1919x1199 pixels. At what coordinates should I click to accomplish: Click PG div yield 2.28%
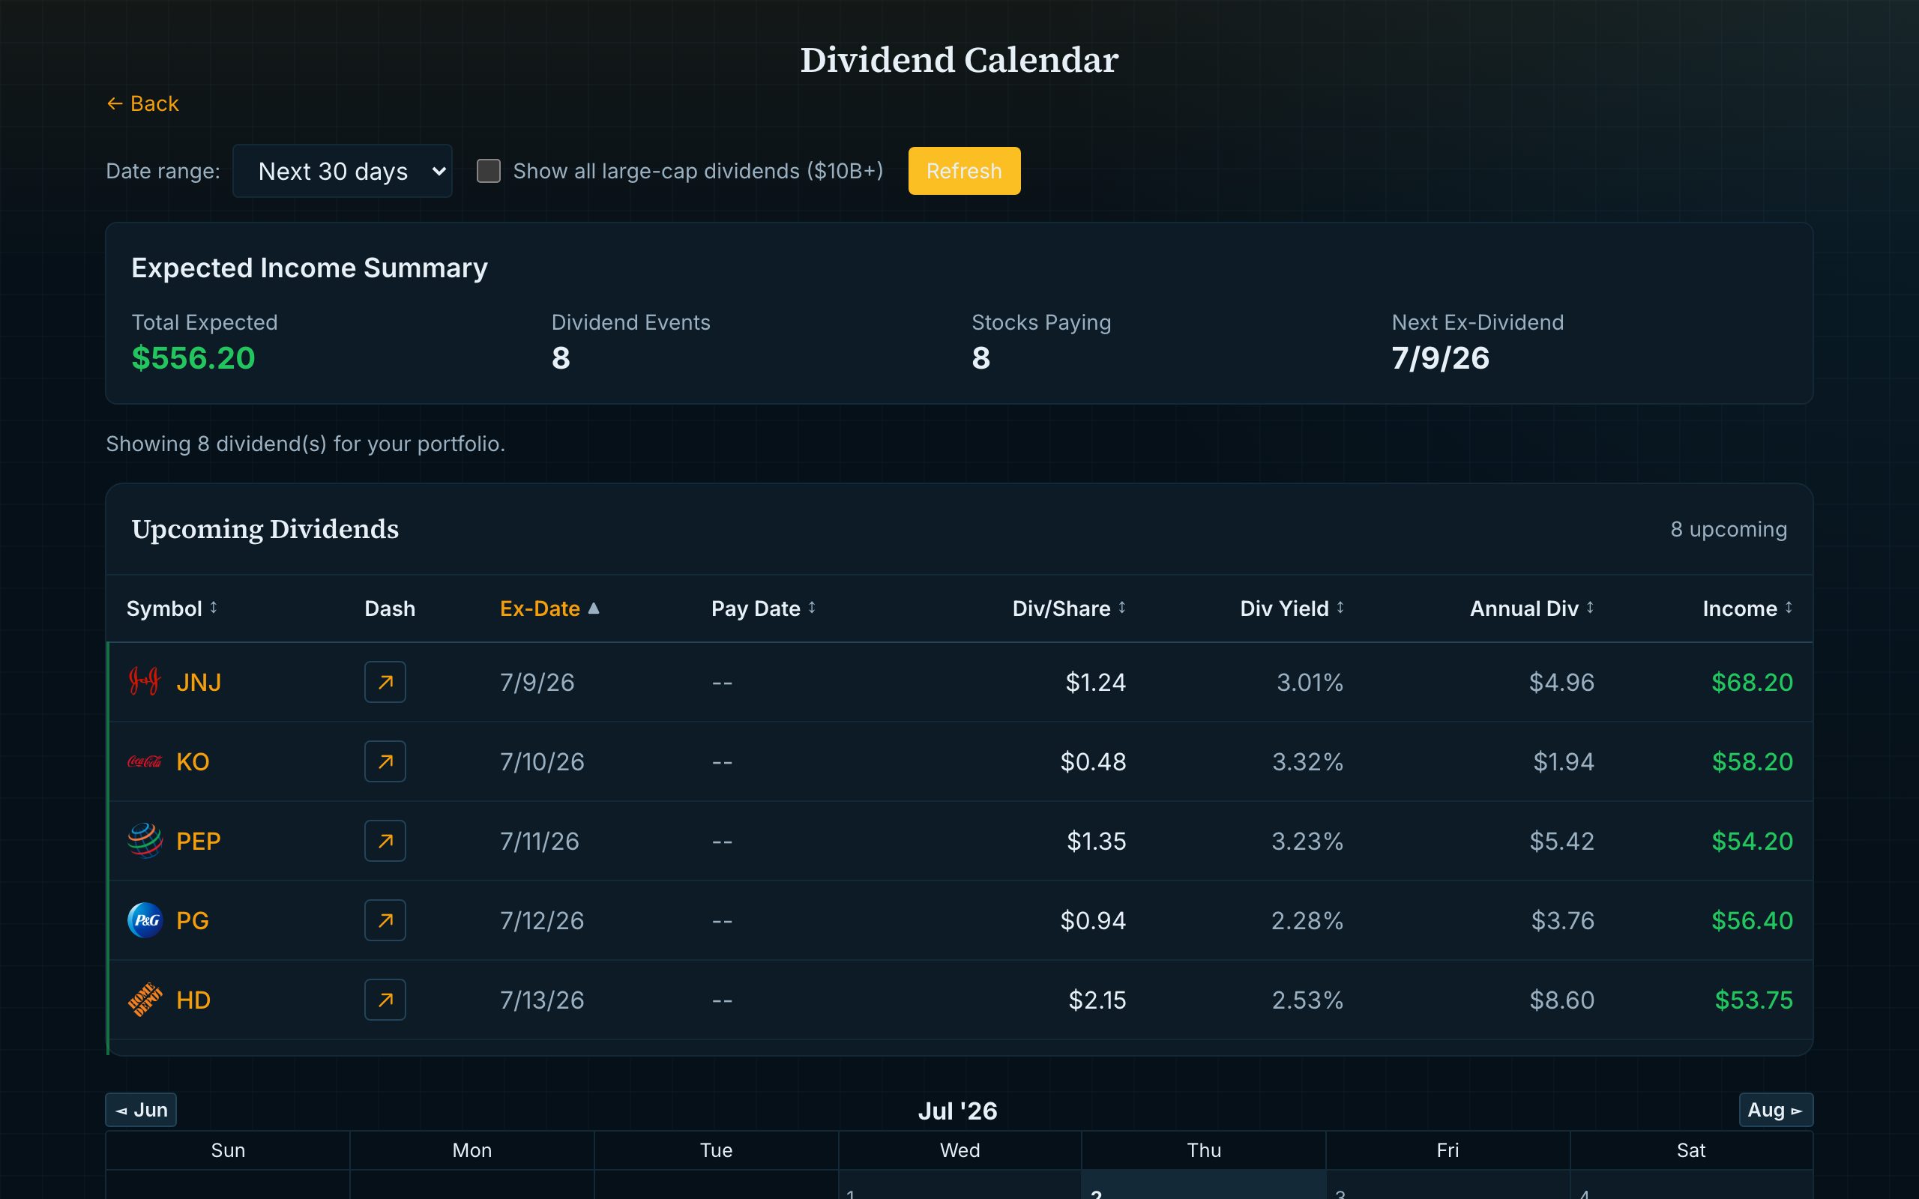pyautogui.click(x=1307, y=920)
